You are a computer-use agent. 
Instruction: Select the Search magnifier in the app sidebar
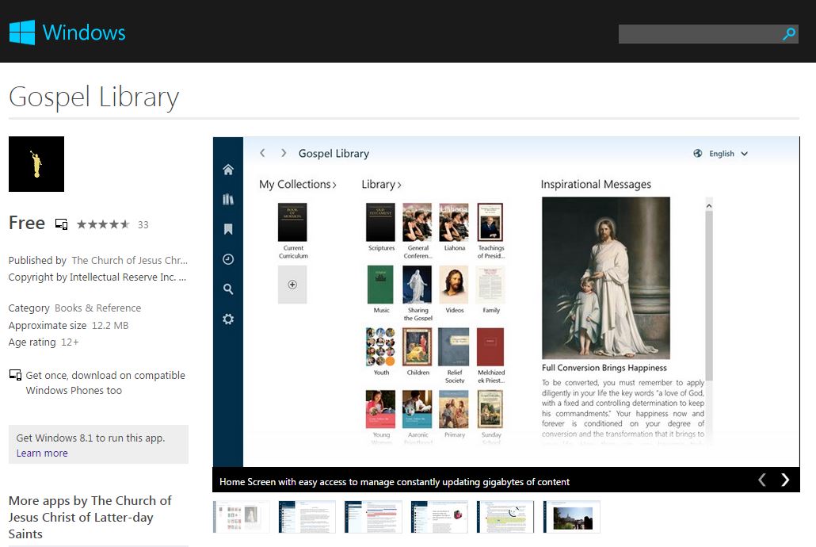228,289
